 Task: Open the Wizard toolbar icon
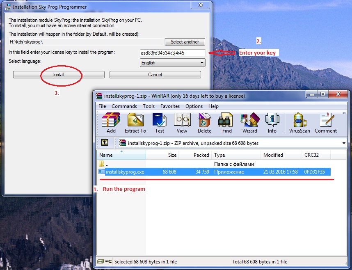point(249,120)
